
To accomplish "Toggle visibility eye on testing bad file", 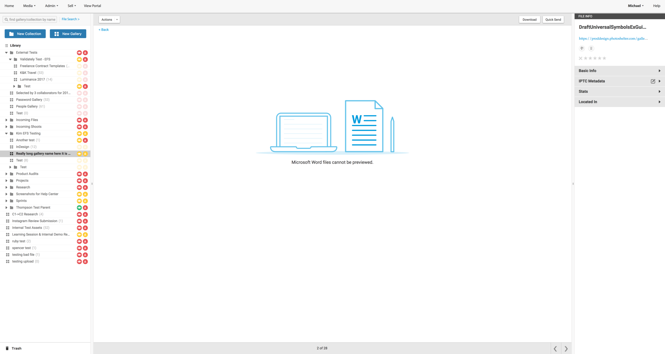I will (79, 255).
